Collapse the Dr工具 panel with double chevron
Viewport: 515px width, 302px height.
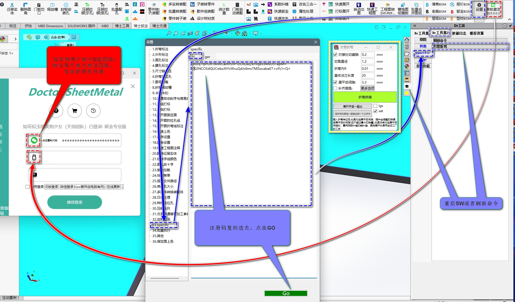pos(415,26)
